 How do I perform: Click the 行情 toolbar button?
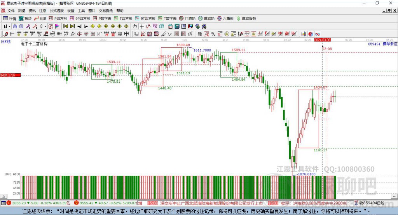coord(10,19)
